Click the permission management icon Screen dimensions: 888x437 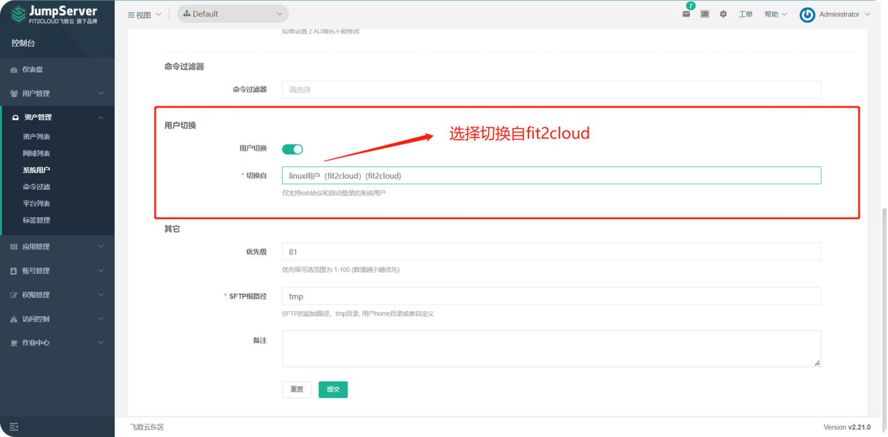click(14, 295)
